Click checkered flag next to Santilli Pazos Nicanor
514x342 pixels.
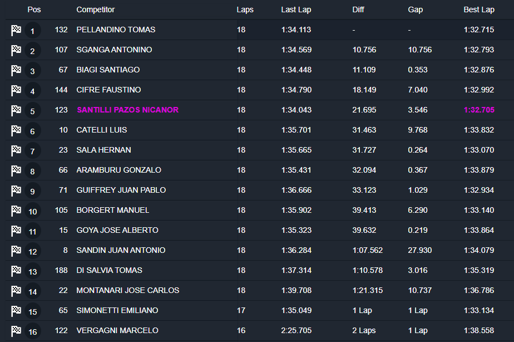[x=16, y=111]
